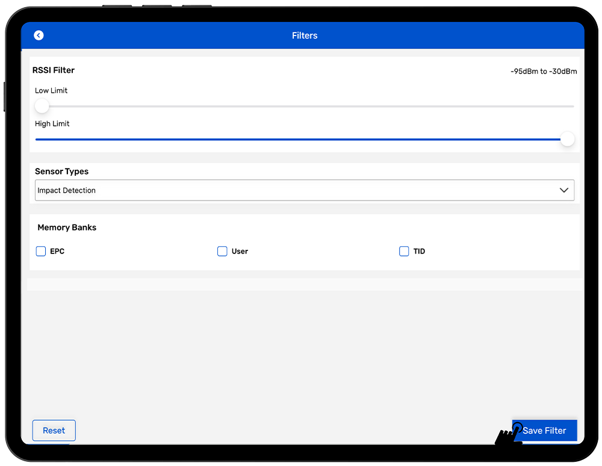Click the chevron arrow in Sensor Types
Screen dimensions: 602x466
click(x=563, y=190)
